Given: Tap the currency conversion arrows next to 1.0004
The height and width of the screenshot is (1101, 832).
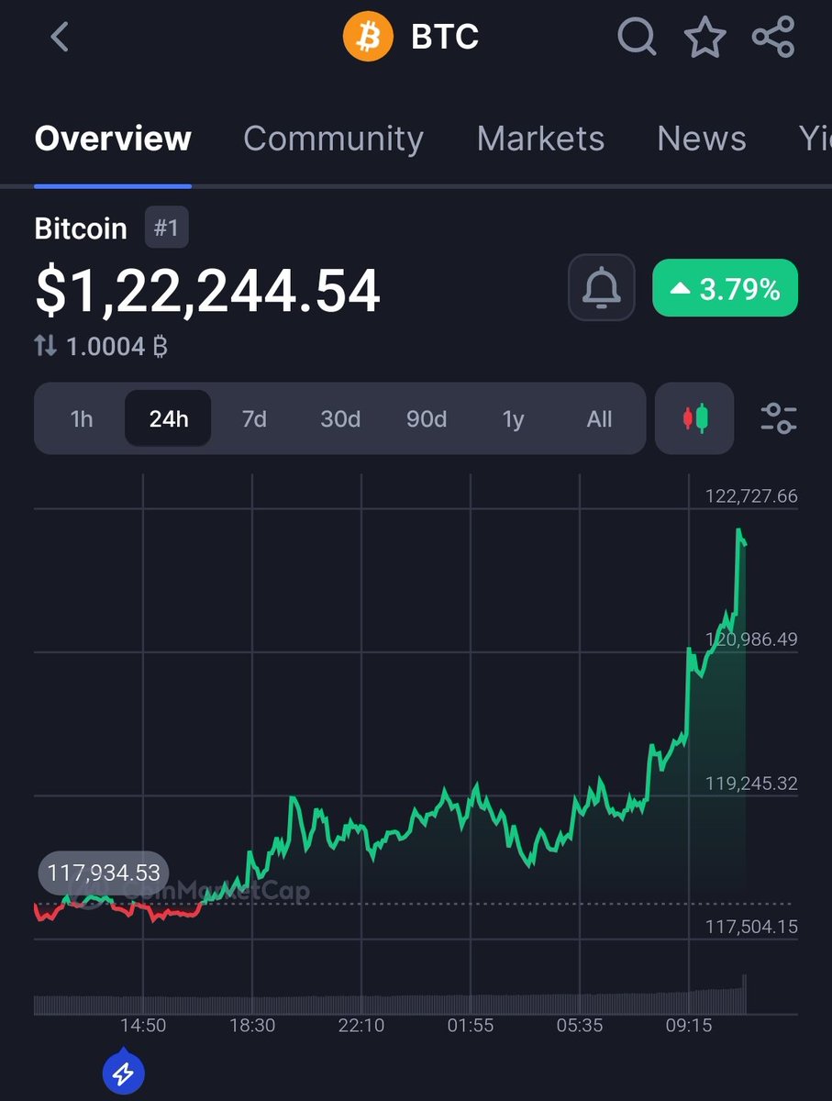Looking at the screenshot, I should click(48, 346).
